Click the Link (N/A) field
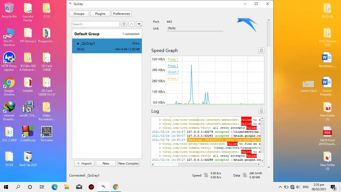This screenshot has height=192, width=341. click(x=195, y=28)
